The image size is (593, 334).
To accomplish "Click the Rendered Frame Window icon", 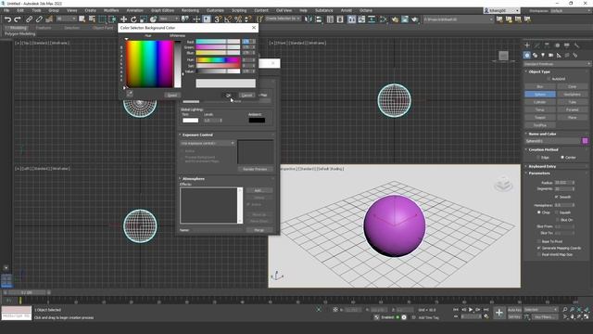I will point(405,19).
